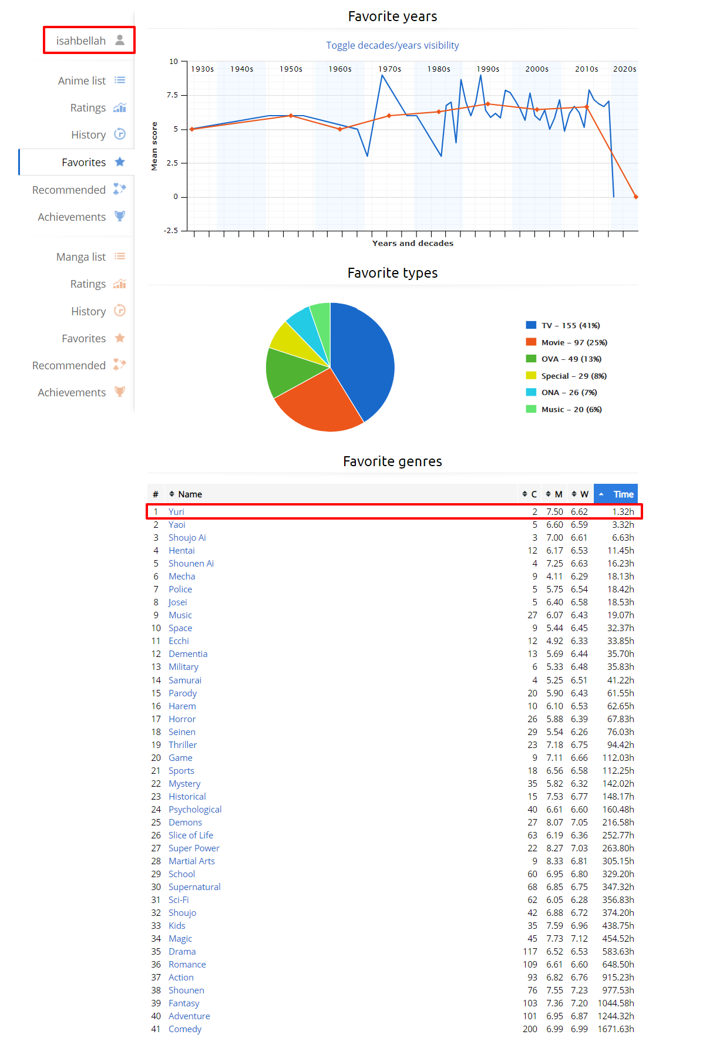
Task: Sort genres by the M column
Action: (554, 494)
